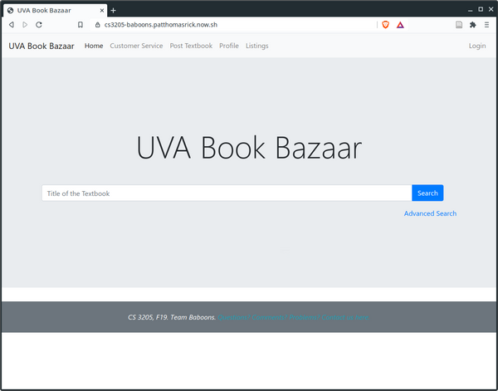The width and height of the screenshot is (498, 391).
Task: Click the footer Contact us here link
Action: click(x=294, y=317)
